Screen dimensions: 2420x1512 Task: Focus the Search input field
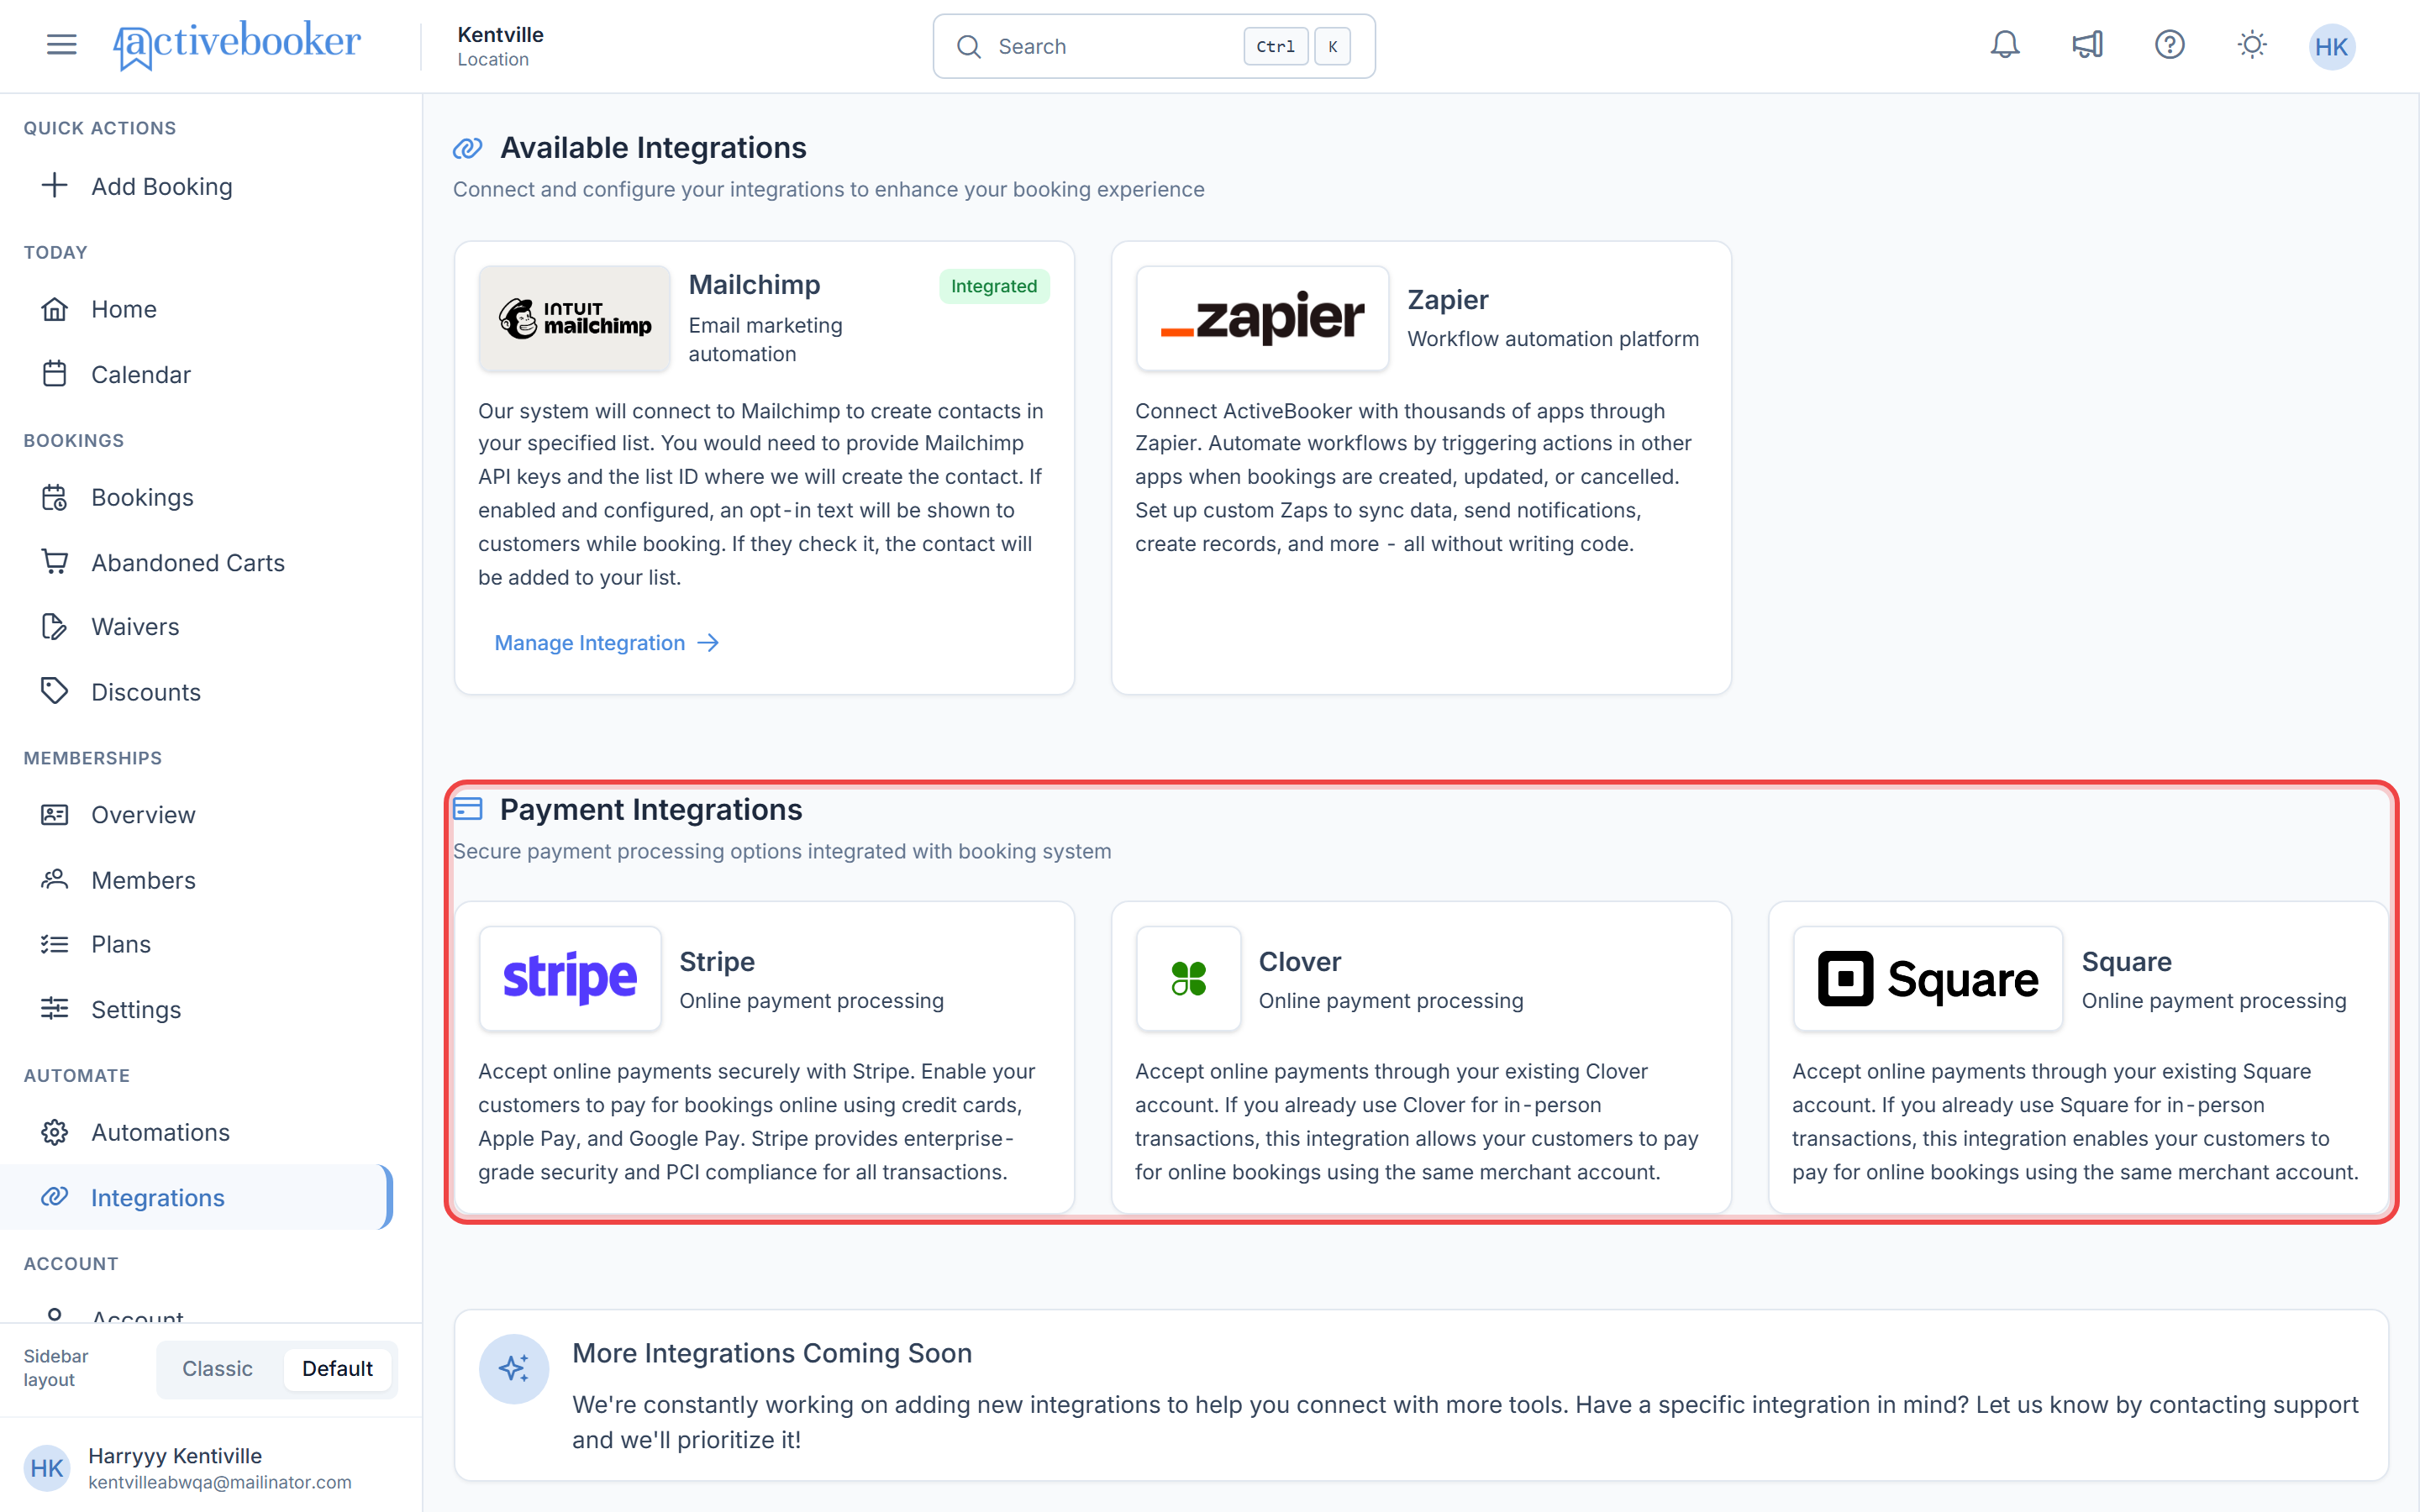point(1153,46)
